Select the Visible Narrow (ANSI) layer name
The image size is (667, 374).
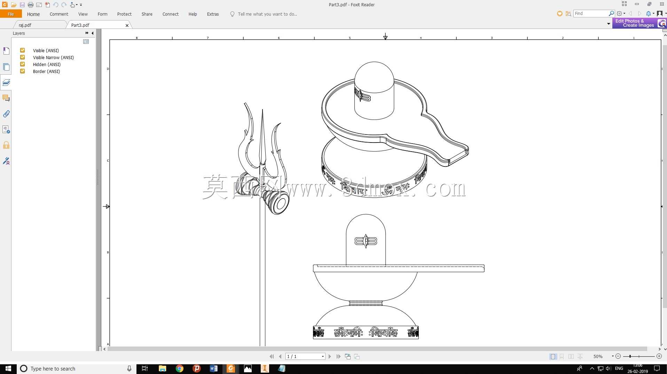pyautogui.click(x=53, y=58)
